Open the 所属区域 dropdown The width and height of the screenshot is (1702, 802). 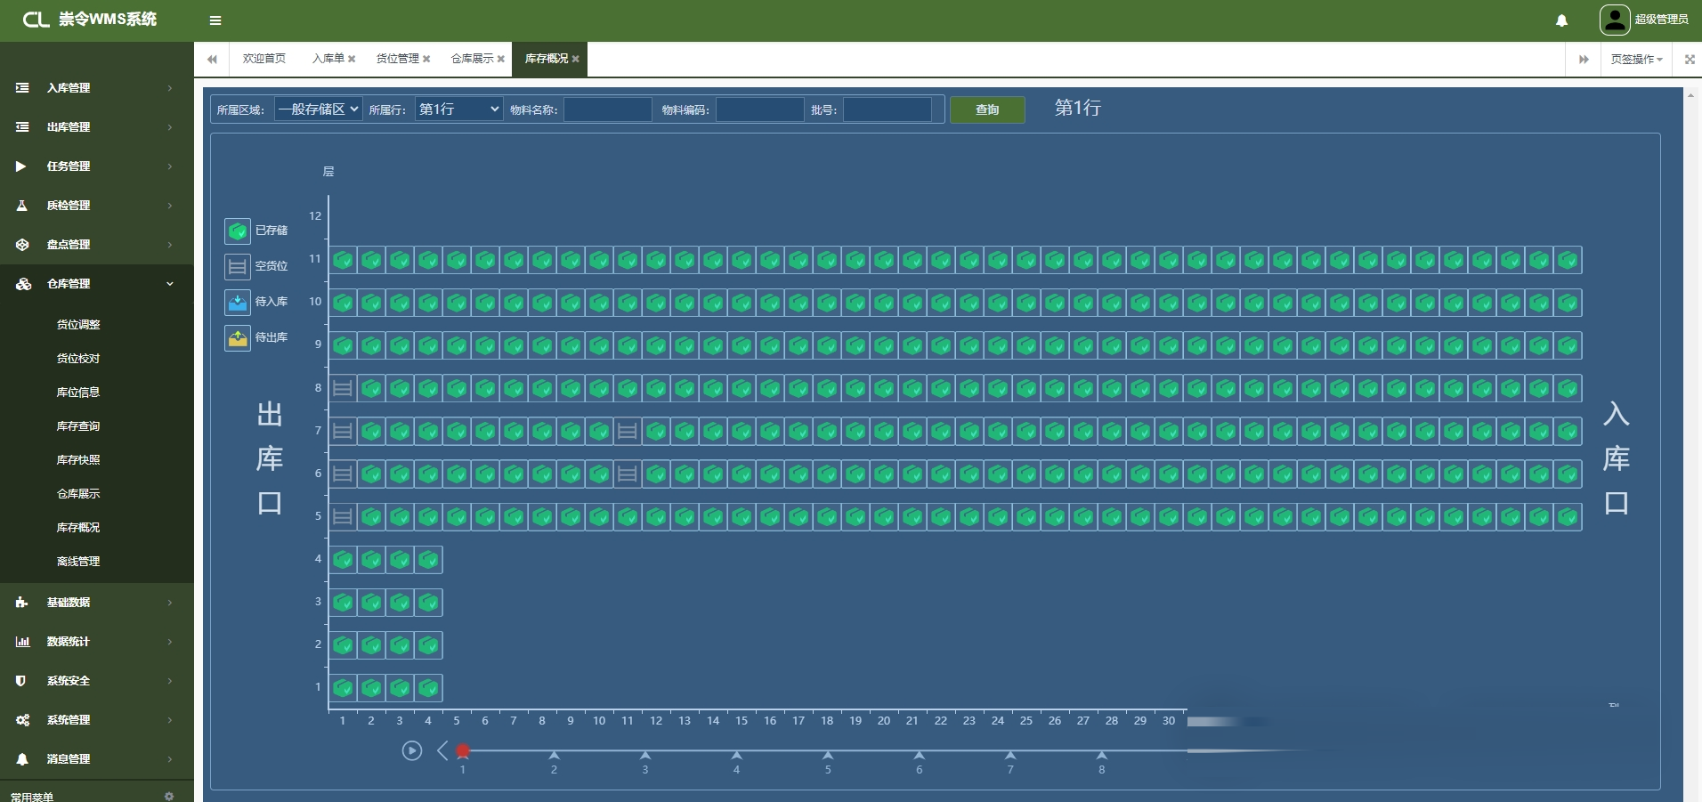[318, 109]
